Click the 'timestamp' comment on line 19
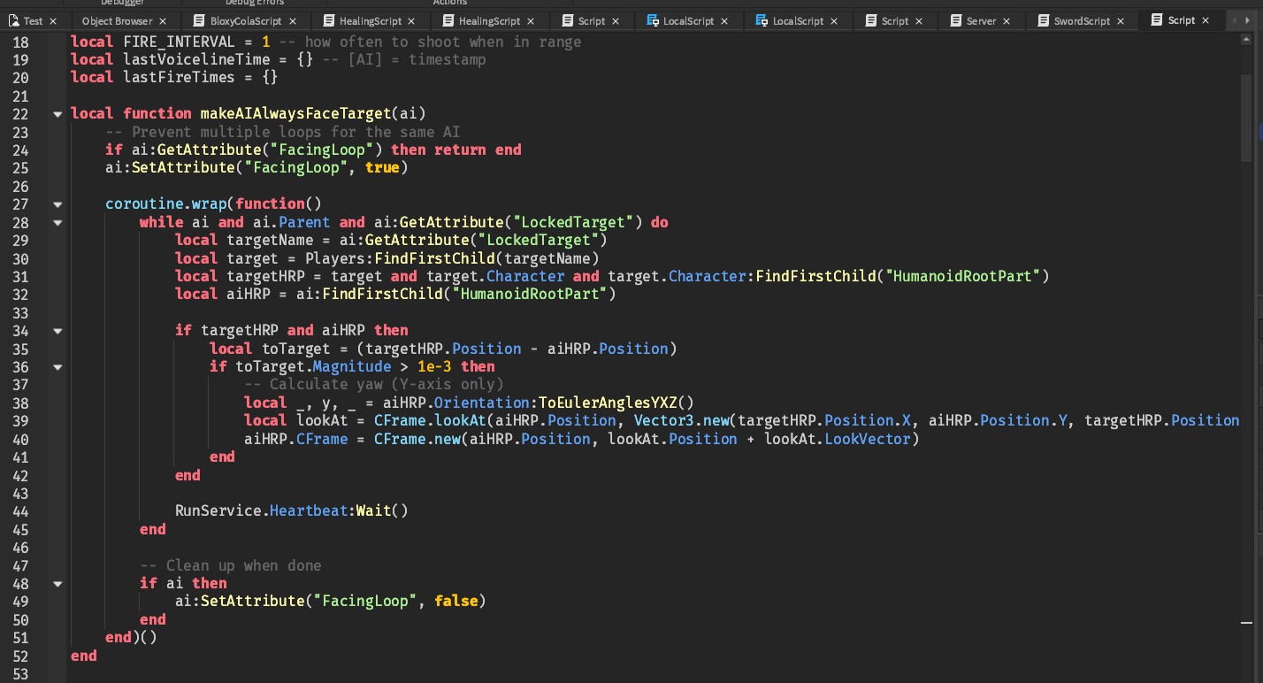Viewport: 1263px width, 683px height. (x=448, y=59)
